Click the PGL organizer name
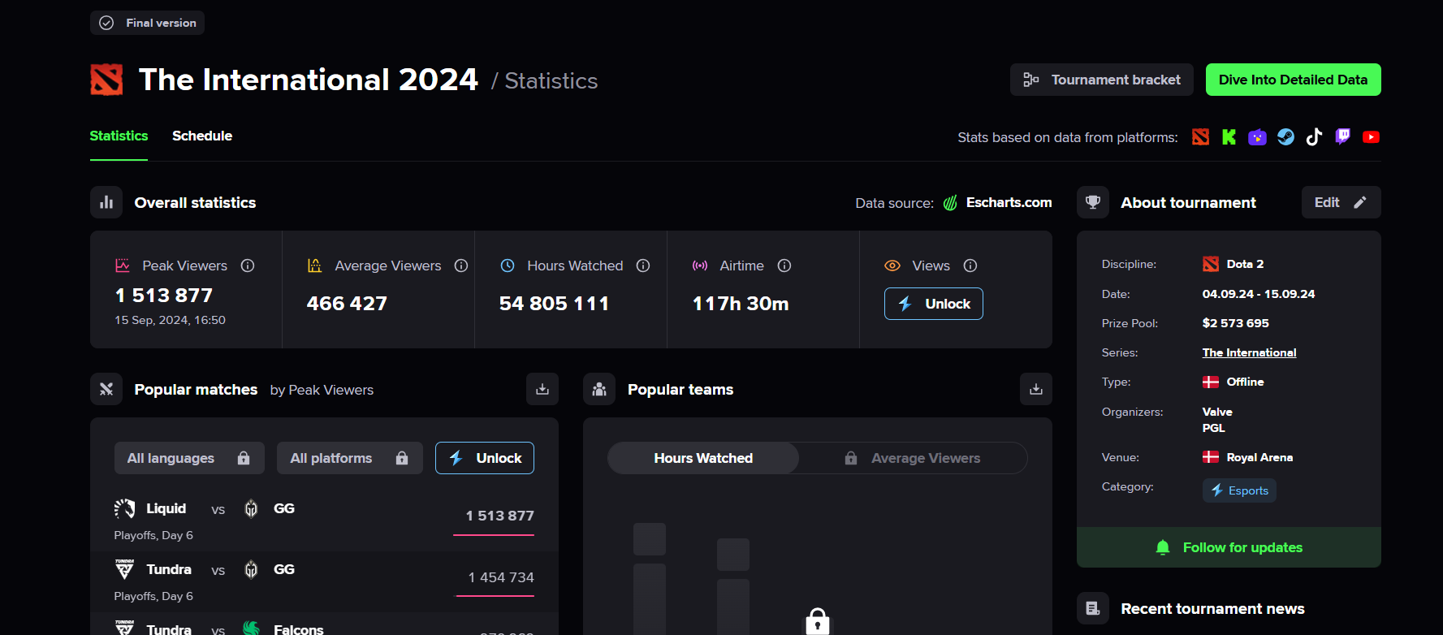This screenshot has height=635, width=1443. (1214, 428)
